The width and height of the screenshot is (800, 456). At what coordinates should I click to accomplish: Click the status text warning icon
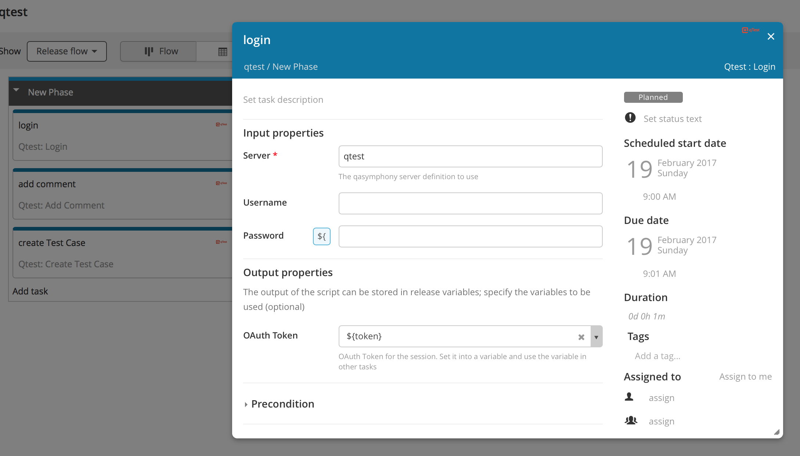pyautogui.click(x=630, y=118)
